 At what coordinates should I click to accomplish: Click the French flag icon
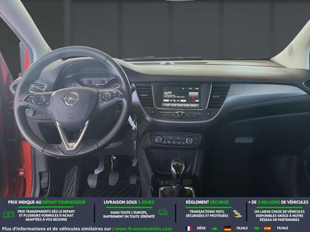pos(189,229)
